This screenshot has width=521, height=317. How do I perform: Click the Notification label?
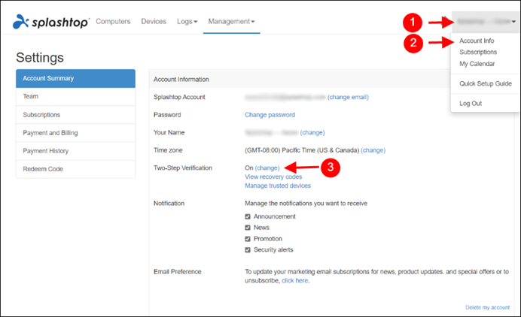click(169, 204)
